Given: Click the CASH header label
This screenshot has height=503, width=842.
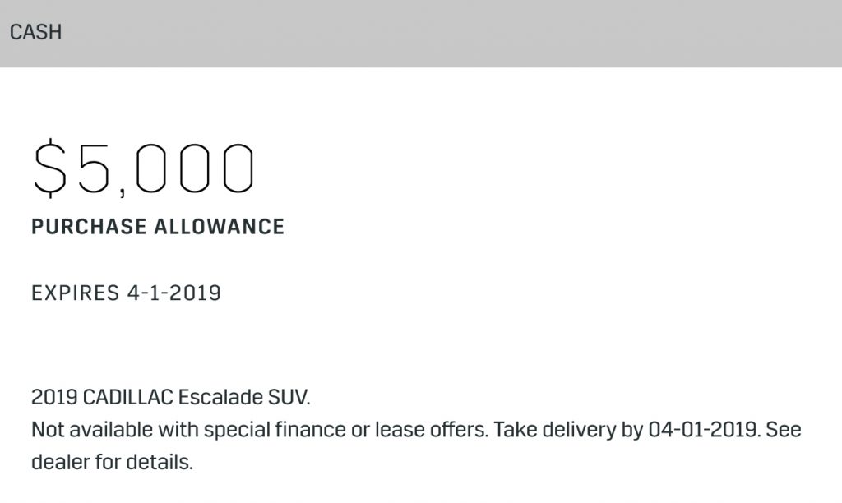Looking at the screenshot, I should 35,32.
